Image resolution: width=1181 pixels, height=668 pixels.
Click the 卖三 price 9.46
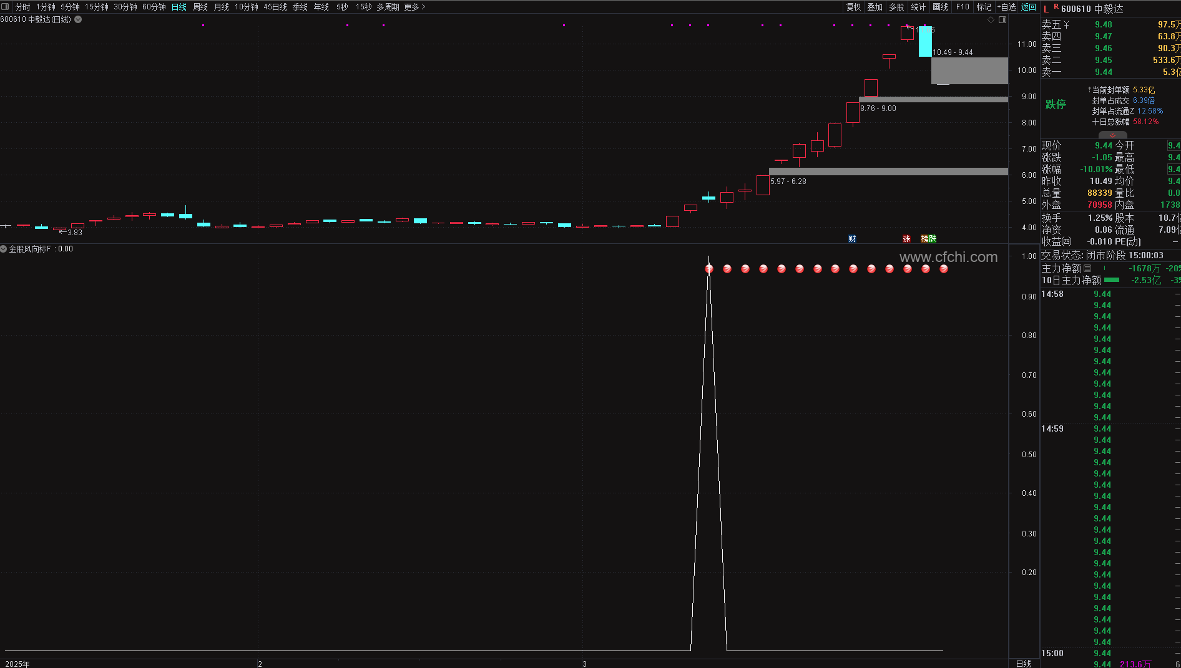click(x=1104, y=48)
